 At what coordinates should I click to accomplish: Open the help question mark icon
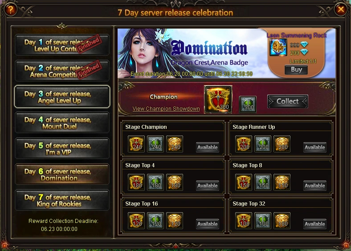[x=10, y=9]
